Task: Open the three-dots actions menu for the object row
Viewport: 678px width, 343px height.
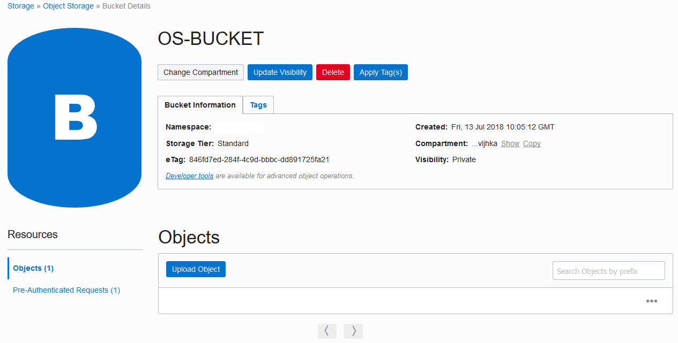Action: pyautogui.click(x=651, y=301)
